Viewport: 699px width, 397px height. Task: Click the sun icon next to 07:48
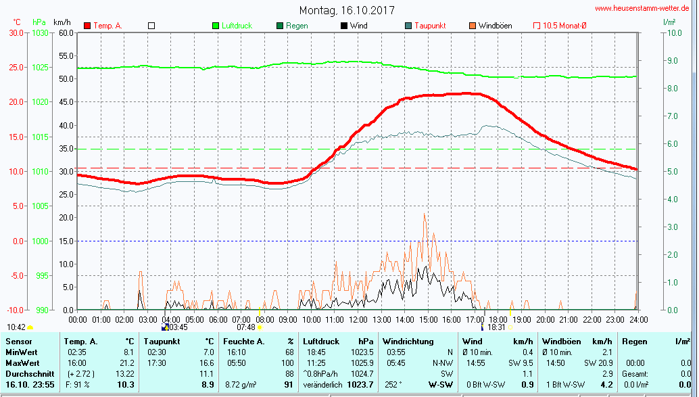pyautogui.click(x=260, y=327)
